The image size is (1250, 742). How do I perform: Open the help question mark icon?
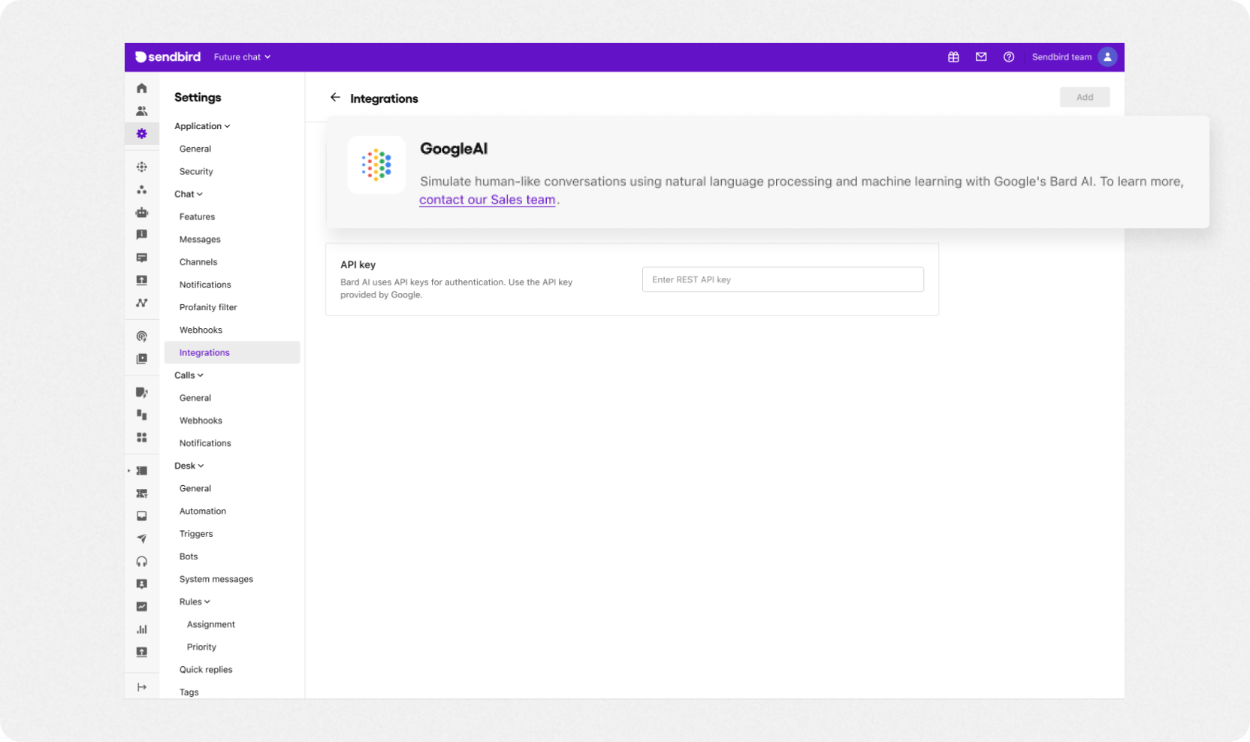[x=1009, y=57]
